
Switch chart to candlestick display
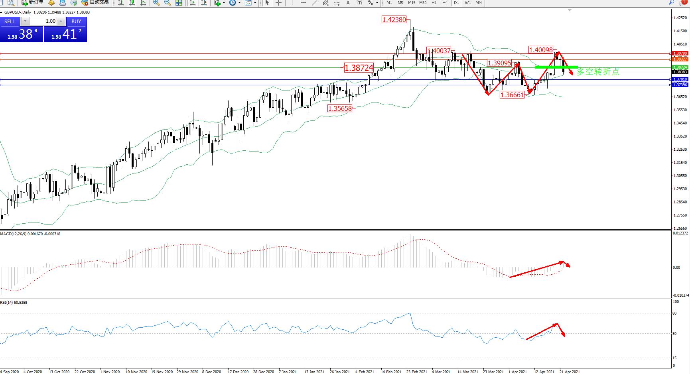pos(132,3)
